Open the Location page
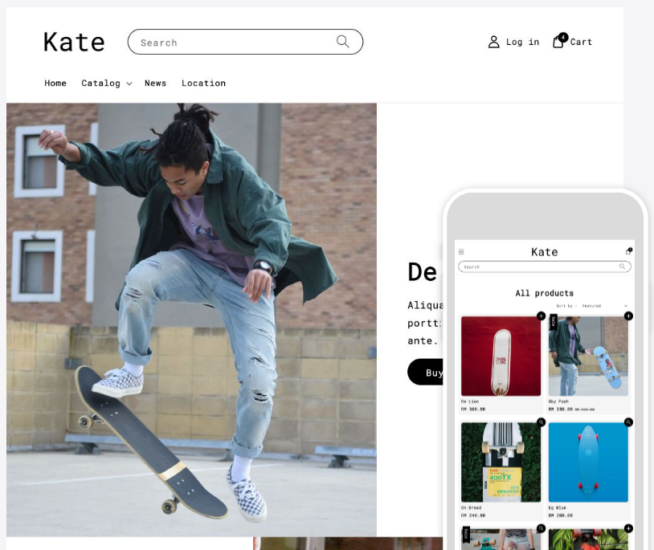 click(203, 84)
